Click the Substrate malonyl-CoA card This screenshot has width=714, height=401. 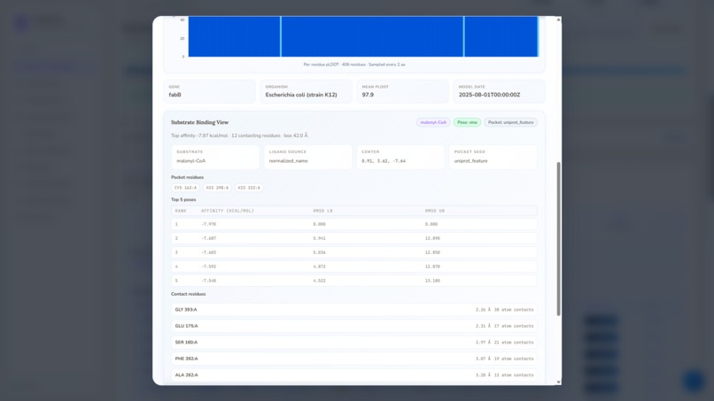click(215, 157)
